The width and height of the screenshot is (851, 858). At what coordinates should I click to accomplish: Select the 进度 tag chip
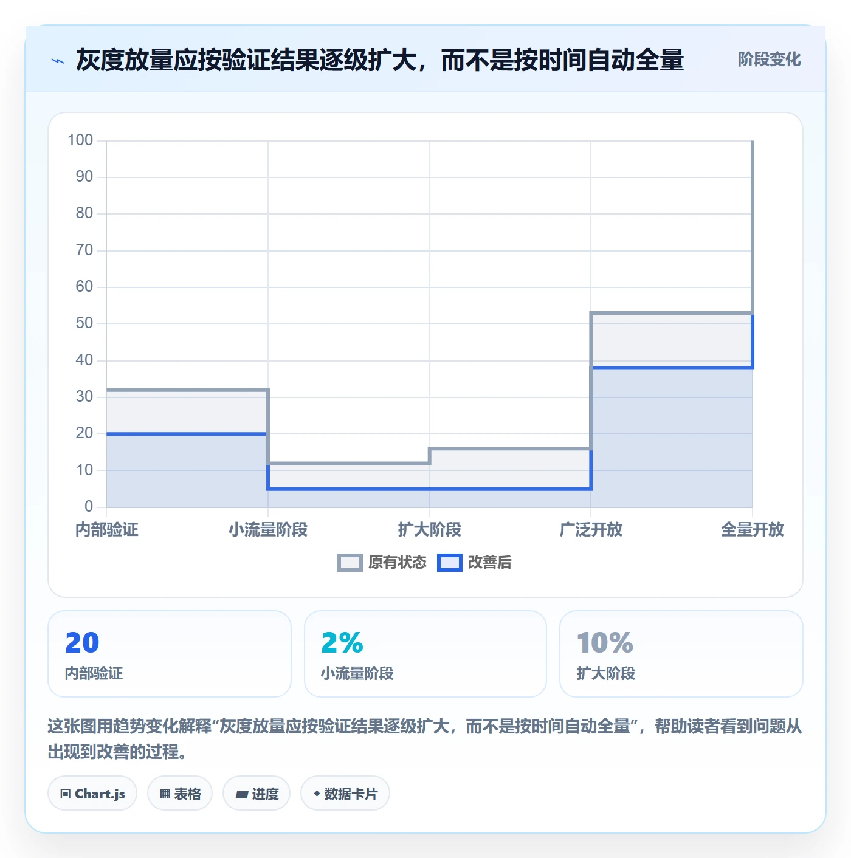[257, 793]
